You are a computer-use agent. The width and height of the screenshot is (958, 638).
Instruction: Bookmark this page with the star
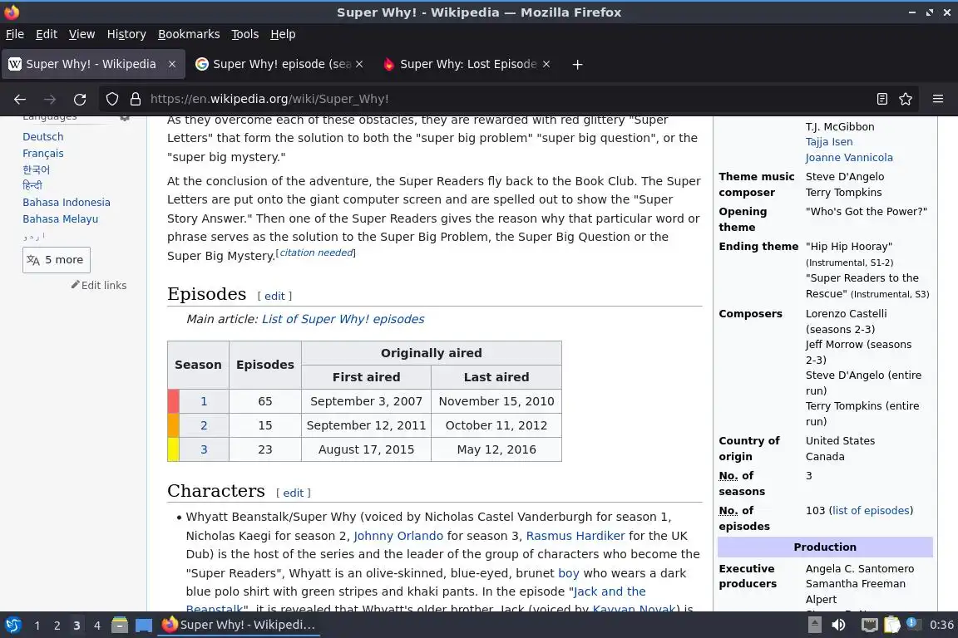click(x=906, y=99)
